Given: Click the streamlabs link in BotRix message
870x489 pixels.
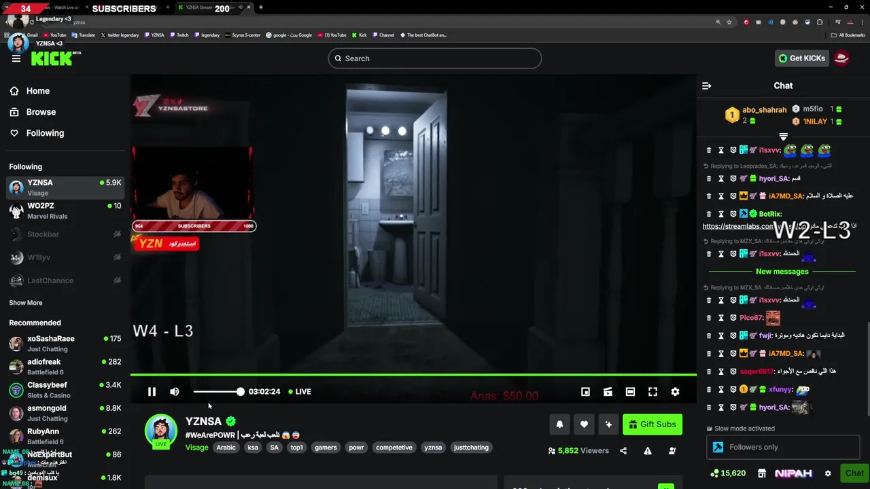Looking at the screenshot, I should [738, 226].
